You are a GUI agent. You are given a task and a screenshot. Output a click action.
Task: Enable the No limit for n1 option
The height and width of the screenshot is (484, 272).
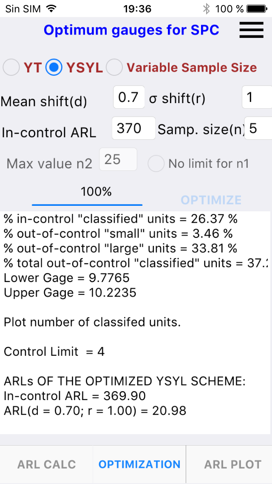pyautogui.click(x=156, y=163)
